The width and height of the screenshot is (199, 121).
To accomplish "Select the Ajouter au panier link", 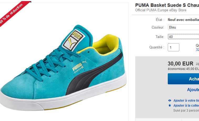I will [x=193, y=90].
